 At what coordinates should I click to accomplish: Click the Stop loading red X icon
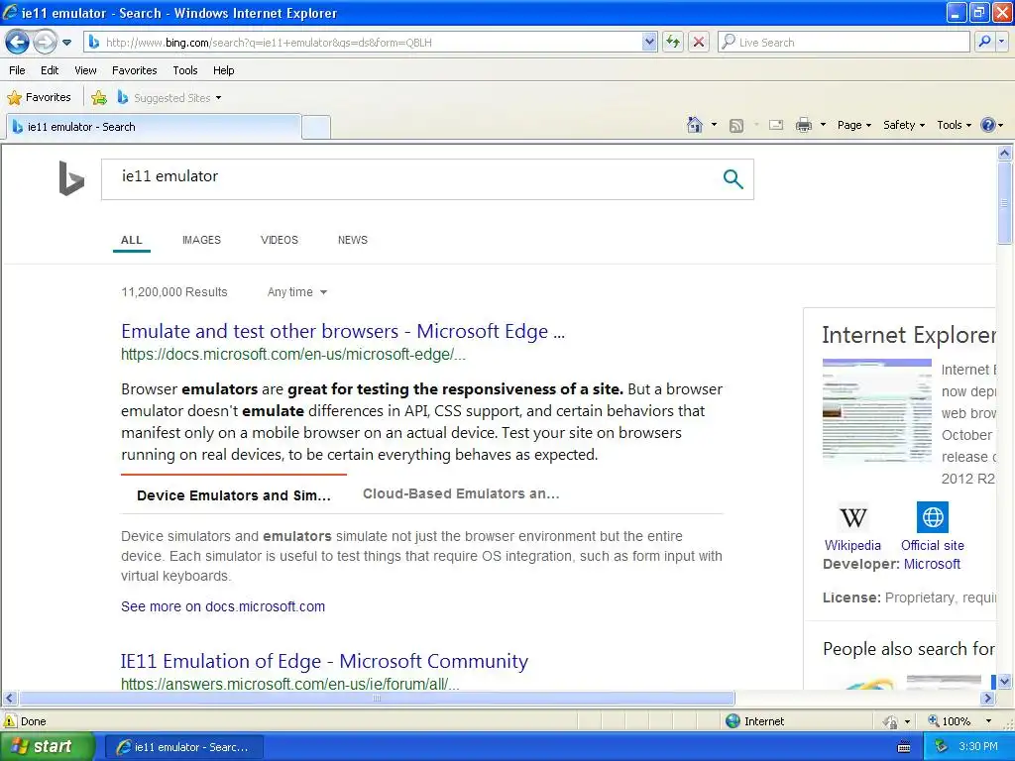699,42
